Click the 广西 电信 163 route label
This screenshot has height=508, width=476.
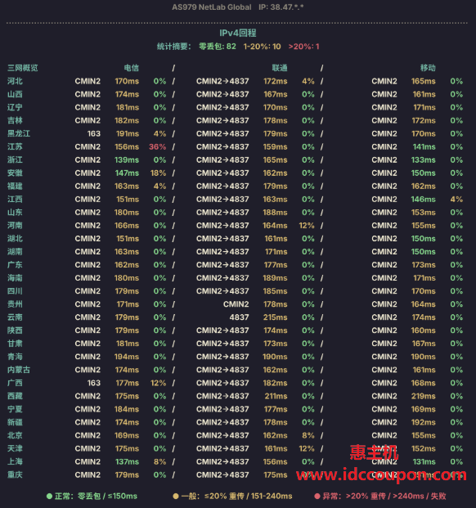[94, 383]
